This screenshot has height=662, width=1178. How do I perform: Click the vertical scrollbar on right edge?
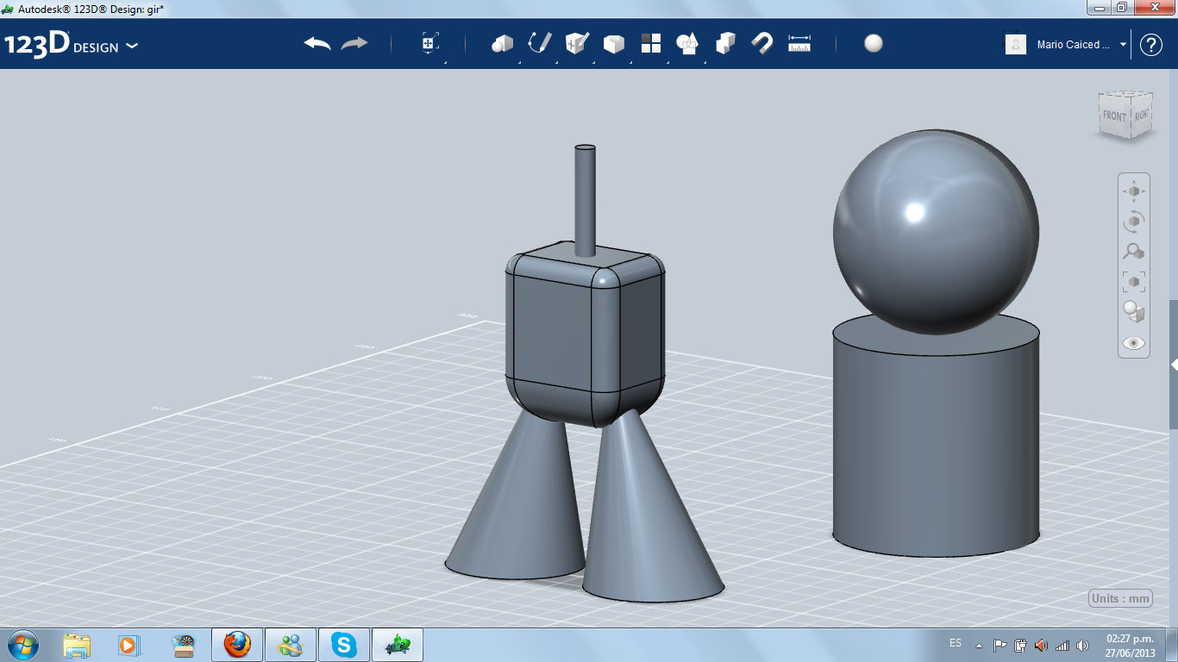[1174, 364]
